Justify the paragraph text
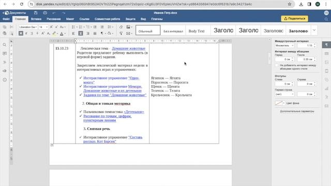Viewport: 331px width, 186px height. pyautogui.click(x=95, y=33)
